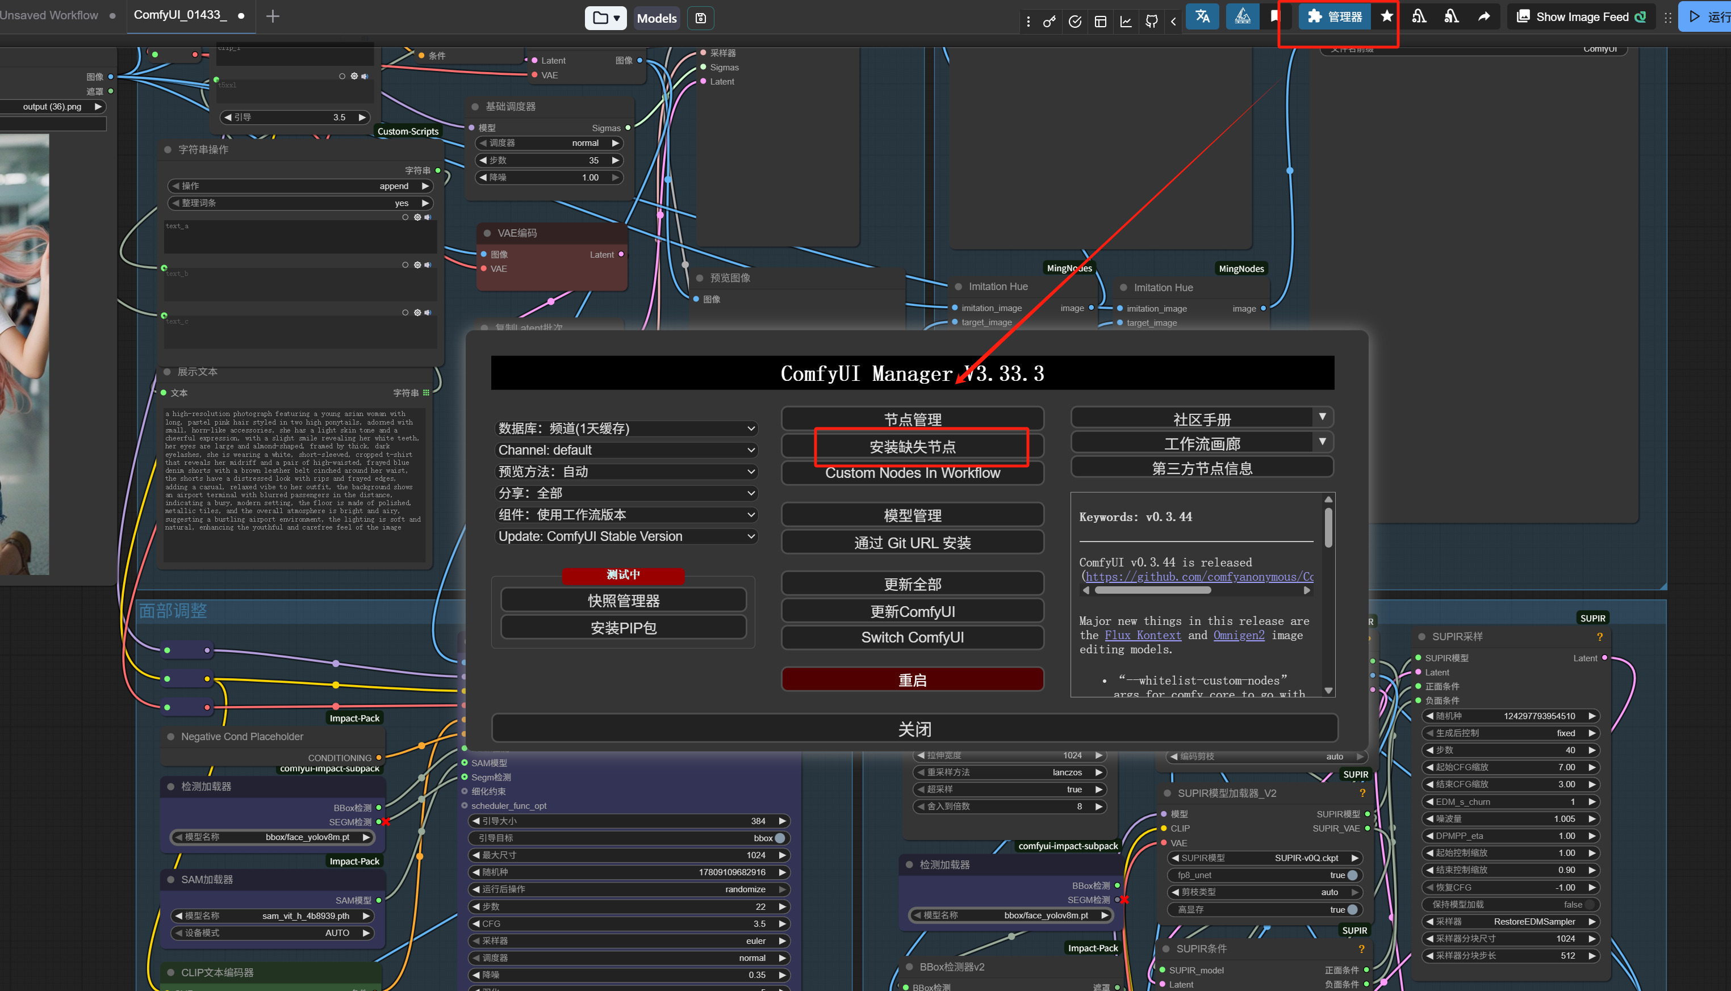Open the GitHub icon in toolbar
Screen dimensions: 1731x991
1152,21
